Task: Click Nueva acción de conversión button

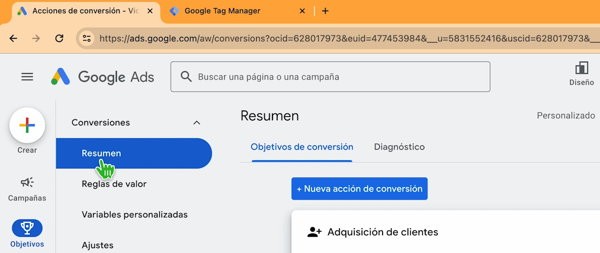Action: tap(360, 189)
